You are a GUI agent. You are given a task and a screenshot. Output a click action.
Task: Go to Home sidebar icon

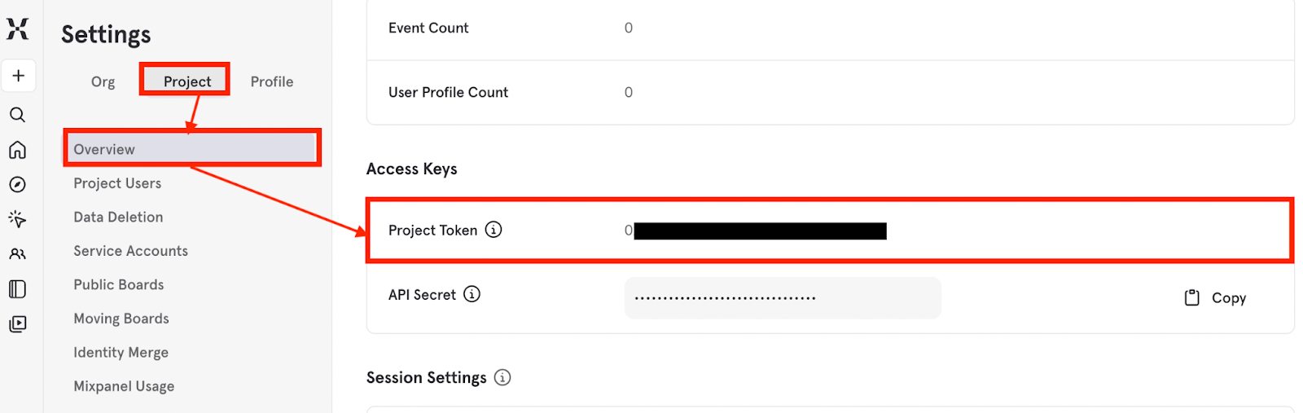pyautogui.click(x=17, y=150)
